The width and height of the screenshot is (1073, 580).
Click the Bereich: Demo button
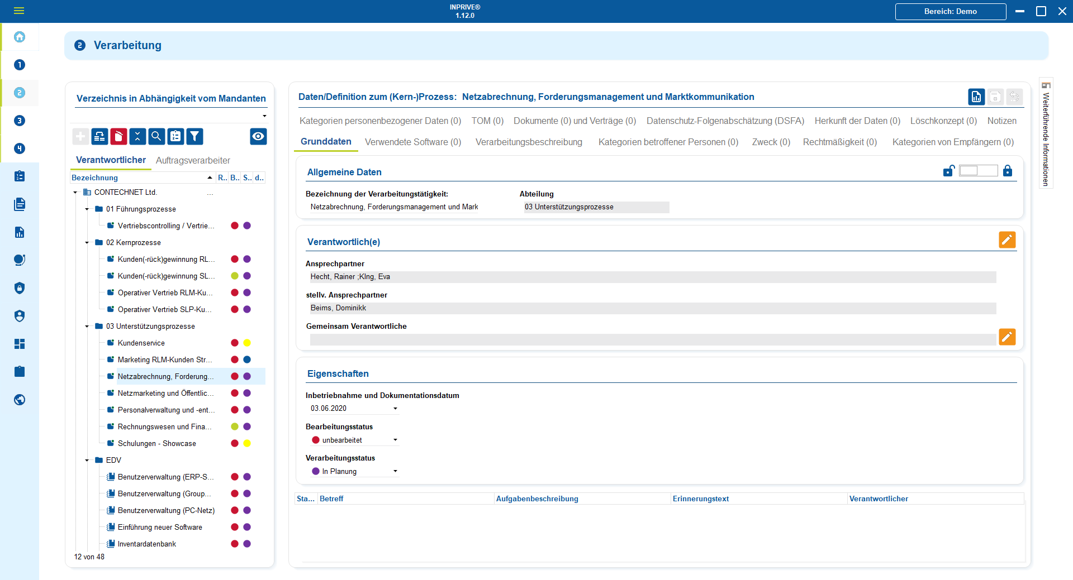pyautogui.click(x=950, y=12)
